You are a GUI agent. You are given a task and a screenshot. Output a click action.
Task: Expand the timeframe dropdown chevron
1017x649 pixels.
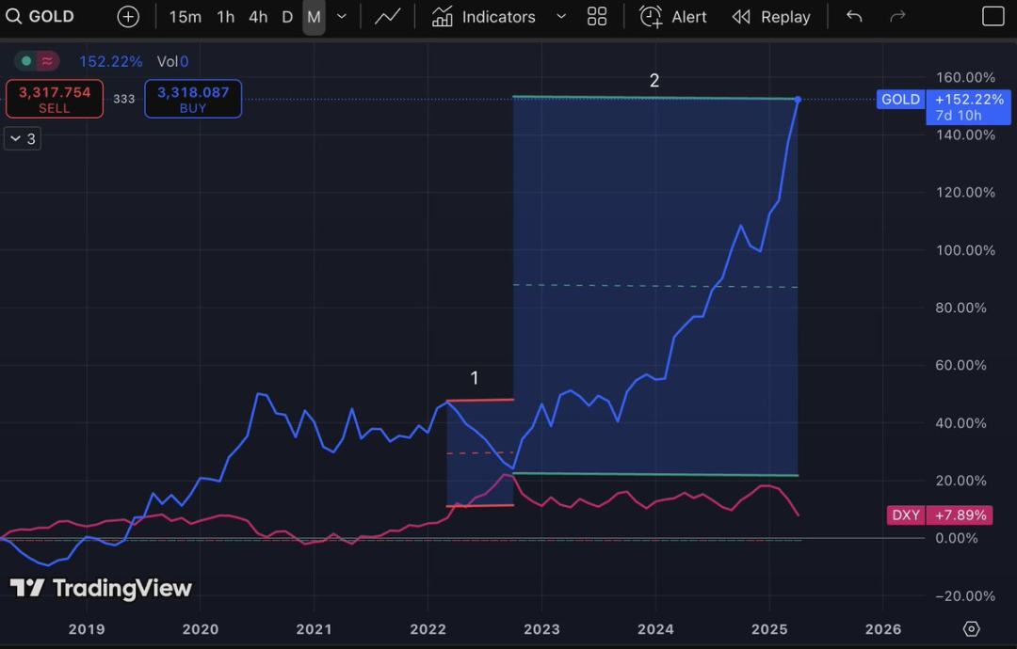click(342, 17)
